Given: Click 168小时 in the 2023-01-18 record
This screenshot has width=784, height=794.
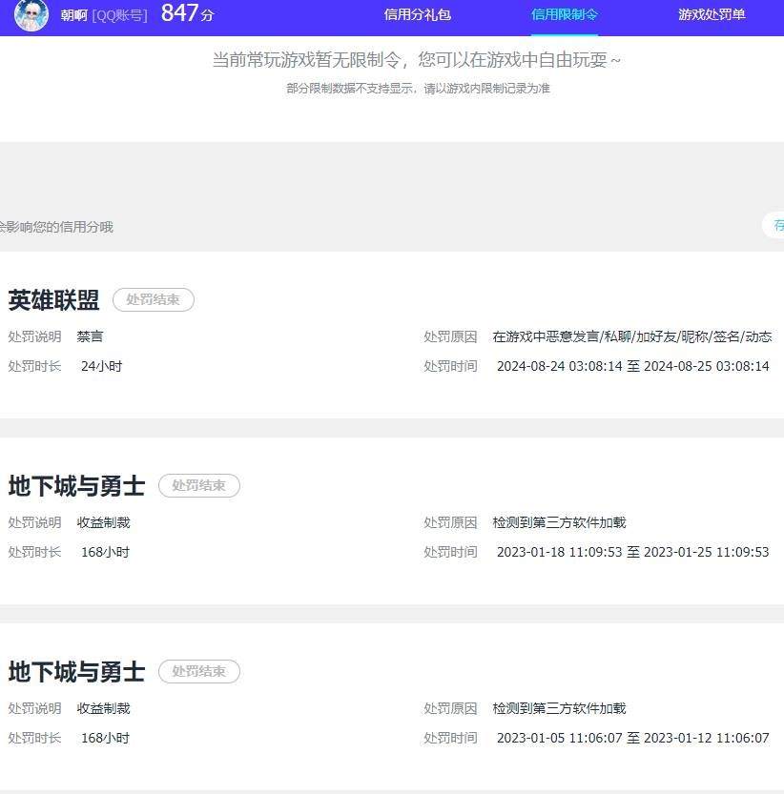Looking at the screenshot, I should point(106,552).
